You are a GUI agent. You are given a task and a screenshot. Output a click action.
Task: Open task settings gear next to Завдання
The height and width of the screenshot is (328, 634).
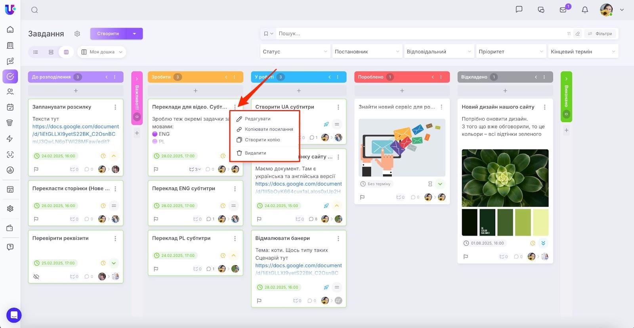[x=77, y=34]
